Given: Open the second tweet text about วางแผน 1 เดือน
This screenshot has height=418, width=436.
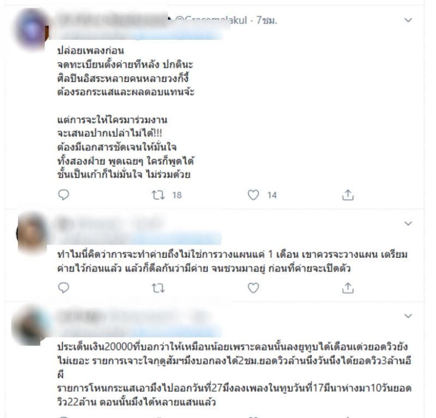Looking at the screenshot, I should [x=233, y=262].
